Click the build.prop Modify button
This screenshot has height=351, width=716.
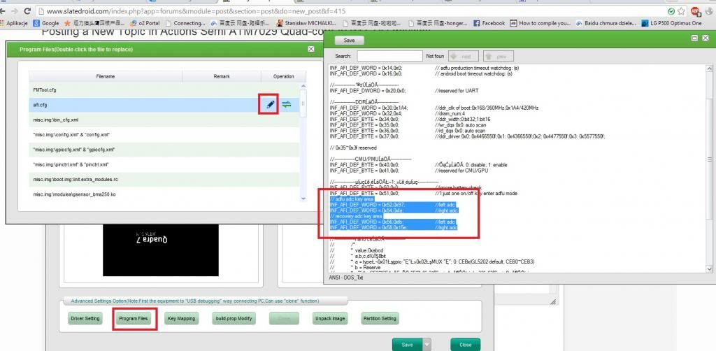[234, 318]
